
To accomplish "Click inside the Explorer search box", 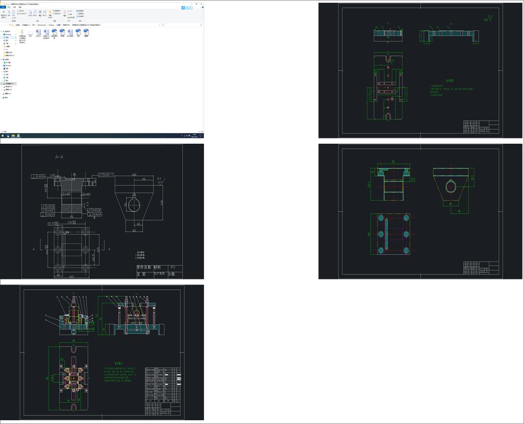I will click(185, 25).
